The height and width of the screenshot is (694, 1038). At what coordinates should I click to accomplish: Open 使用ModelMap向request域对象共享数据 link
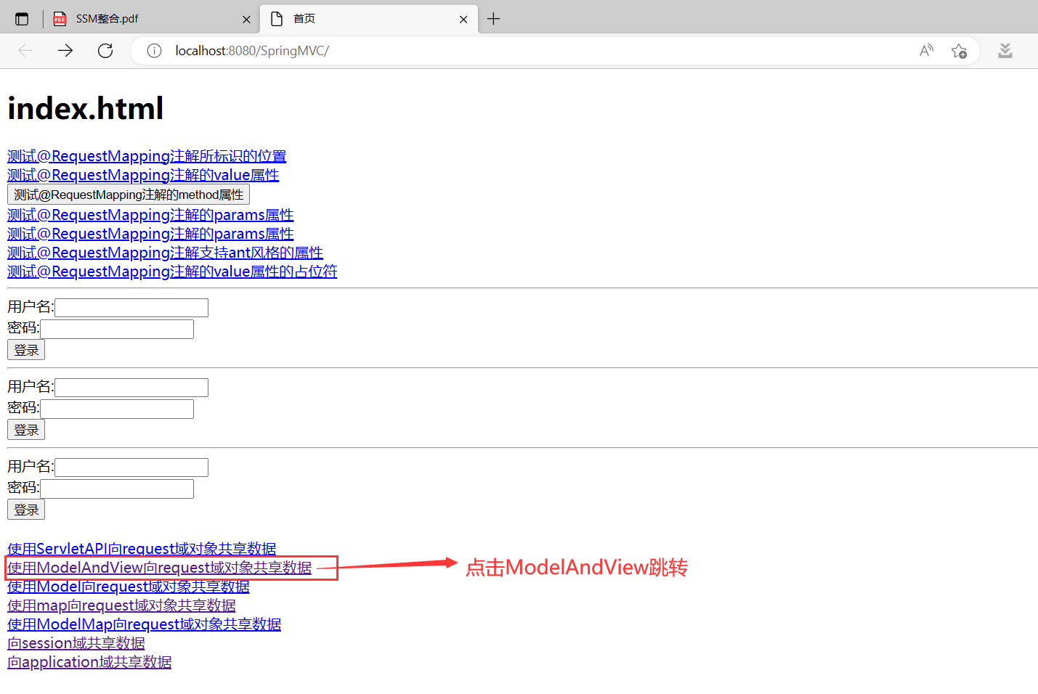point(144,624)
